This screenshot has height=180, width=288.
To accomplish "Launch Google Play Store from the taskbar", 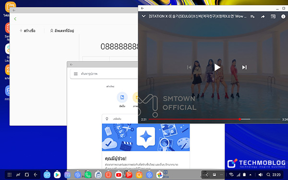I will (x=57, y=175).
